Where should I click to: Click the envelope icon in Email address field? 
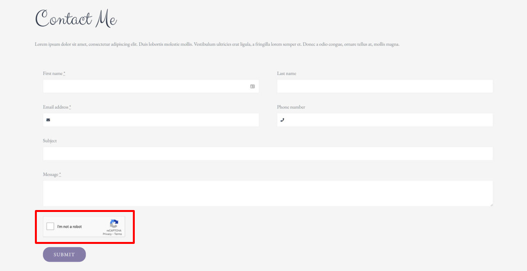(48, 120)
